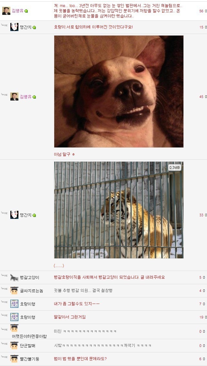This screenshot has width=207, height=366.
Task: Click the comment text 범이 범 했을 뿐인데 문제라도?
Action: coord(80,359)
